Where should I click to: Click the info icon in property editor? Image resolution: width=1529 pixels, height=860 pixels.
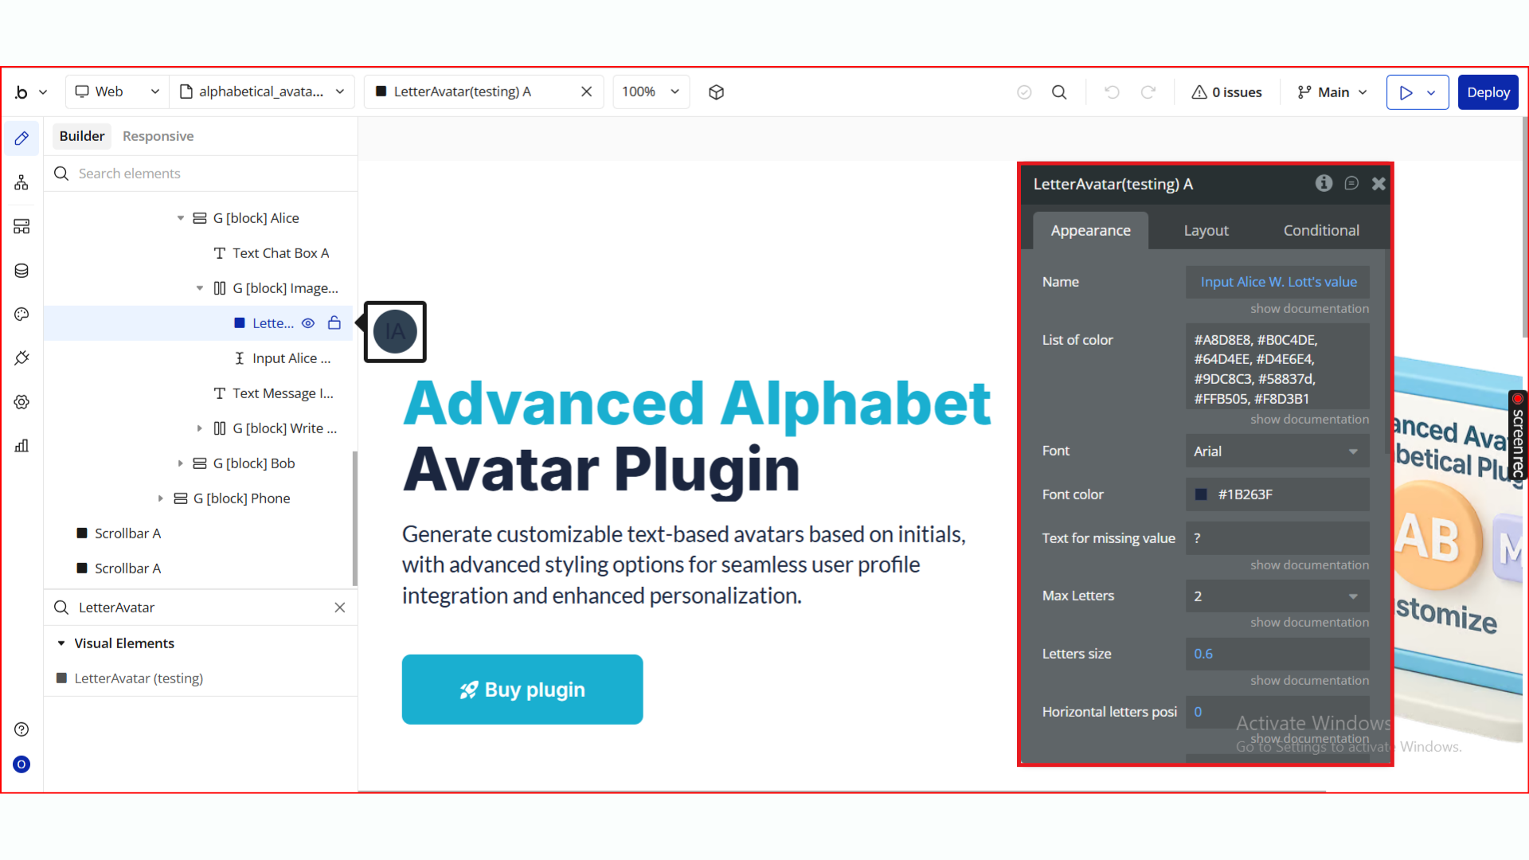[1324, 183]
